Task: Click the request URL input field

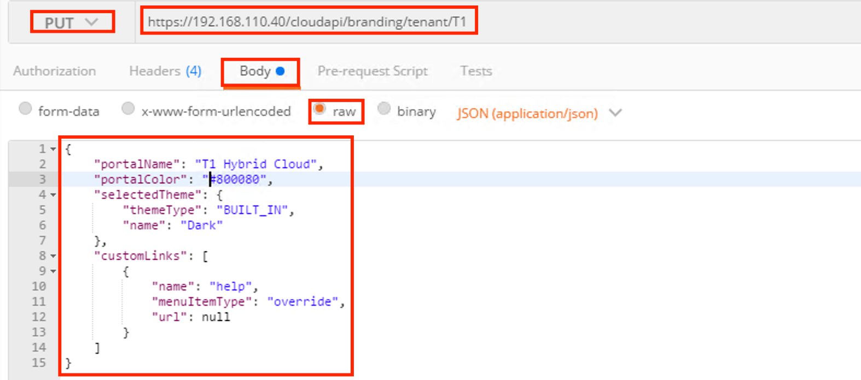Action: pyautogui.click(x=307, y=22)
